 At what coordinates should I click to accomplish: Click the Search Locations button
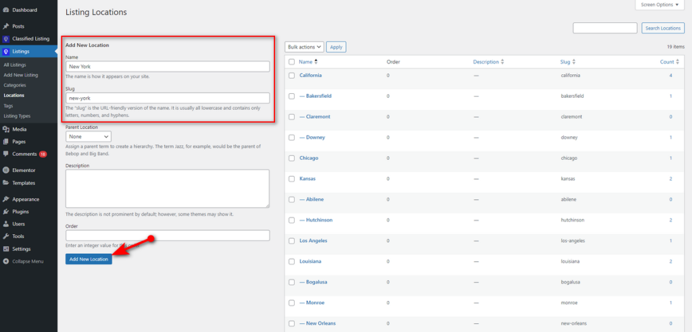pos(664,28)
